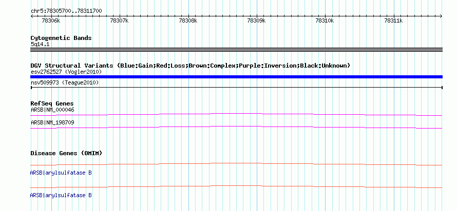Click the black nsv509973 variant line
Viewport: 457px width, 211px height.
(x=236, y=87)
